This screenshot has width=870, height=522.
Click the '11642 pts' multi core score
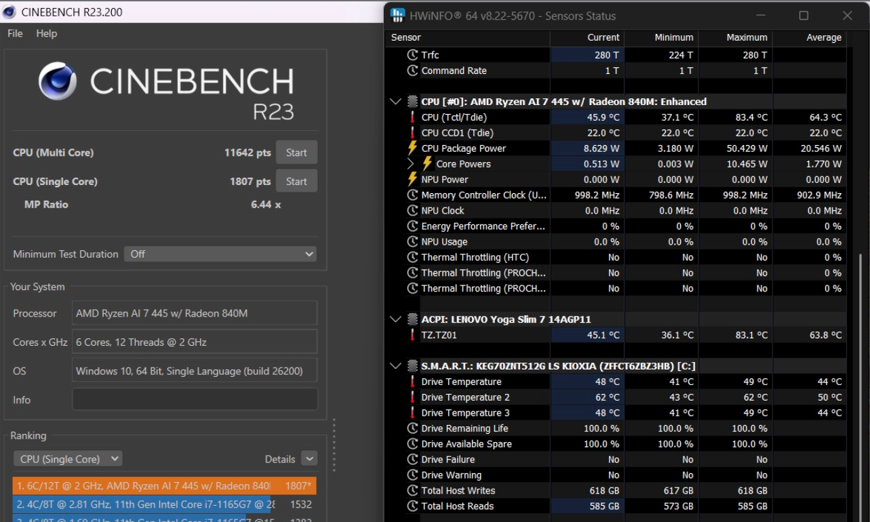click(248, 153)
